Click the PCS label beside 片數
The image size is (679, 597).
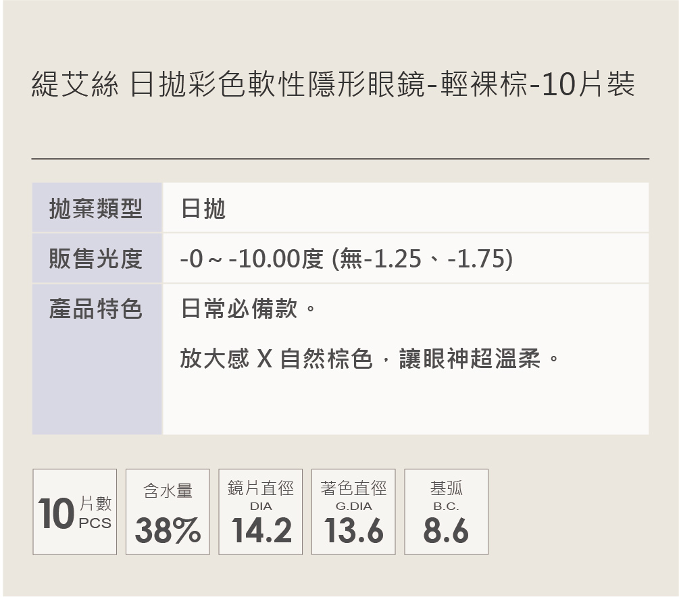pyautogui.click(x=95, y=523)
